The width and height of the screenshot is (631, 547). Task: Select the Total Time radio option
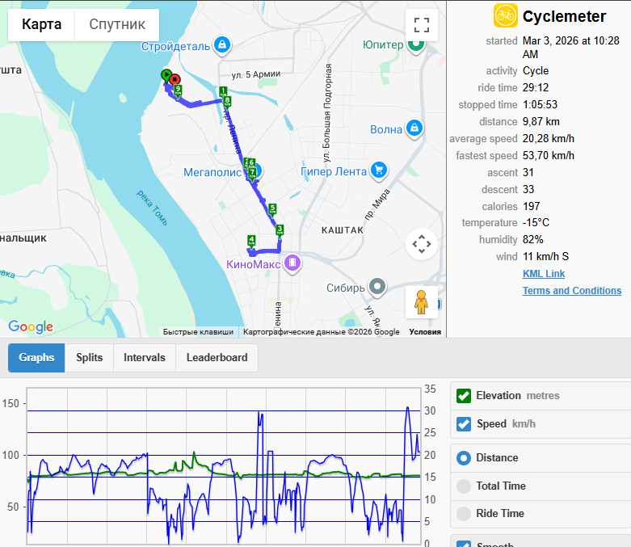point(464,486)
